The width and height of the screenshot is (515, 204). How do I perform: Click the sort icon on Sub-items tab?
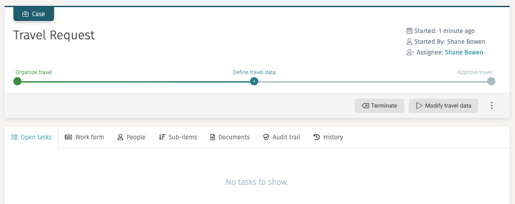[x=162, y=137]
